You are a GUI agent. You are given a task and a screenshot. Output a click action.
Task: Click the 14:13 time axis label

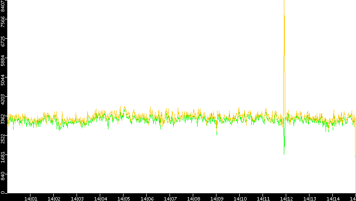pos(310,199)
